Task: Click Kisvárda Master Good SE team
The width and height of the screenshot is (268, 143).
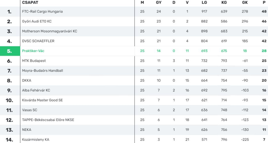Action: pos(42,100)
